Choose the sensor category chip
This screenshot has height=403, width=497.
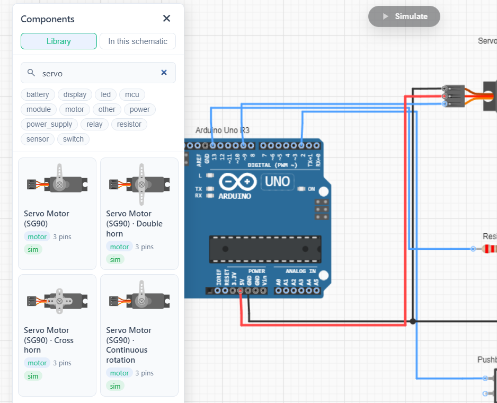[x=38, y=139]
